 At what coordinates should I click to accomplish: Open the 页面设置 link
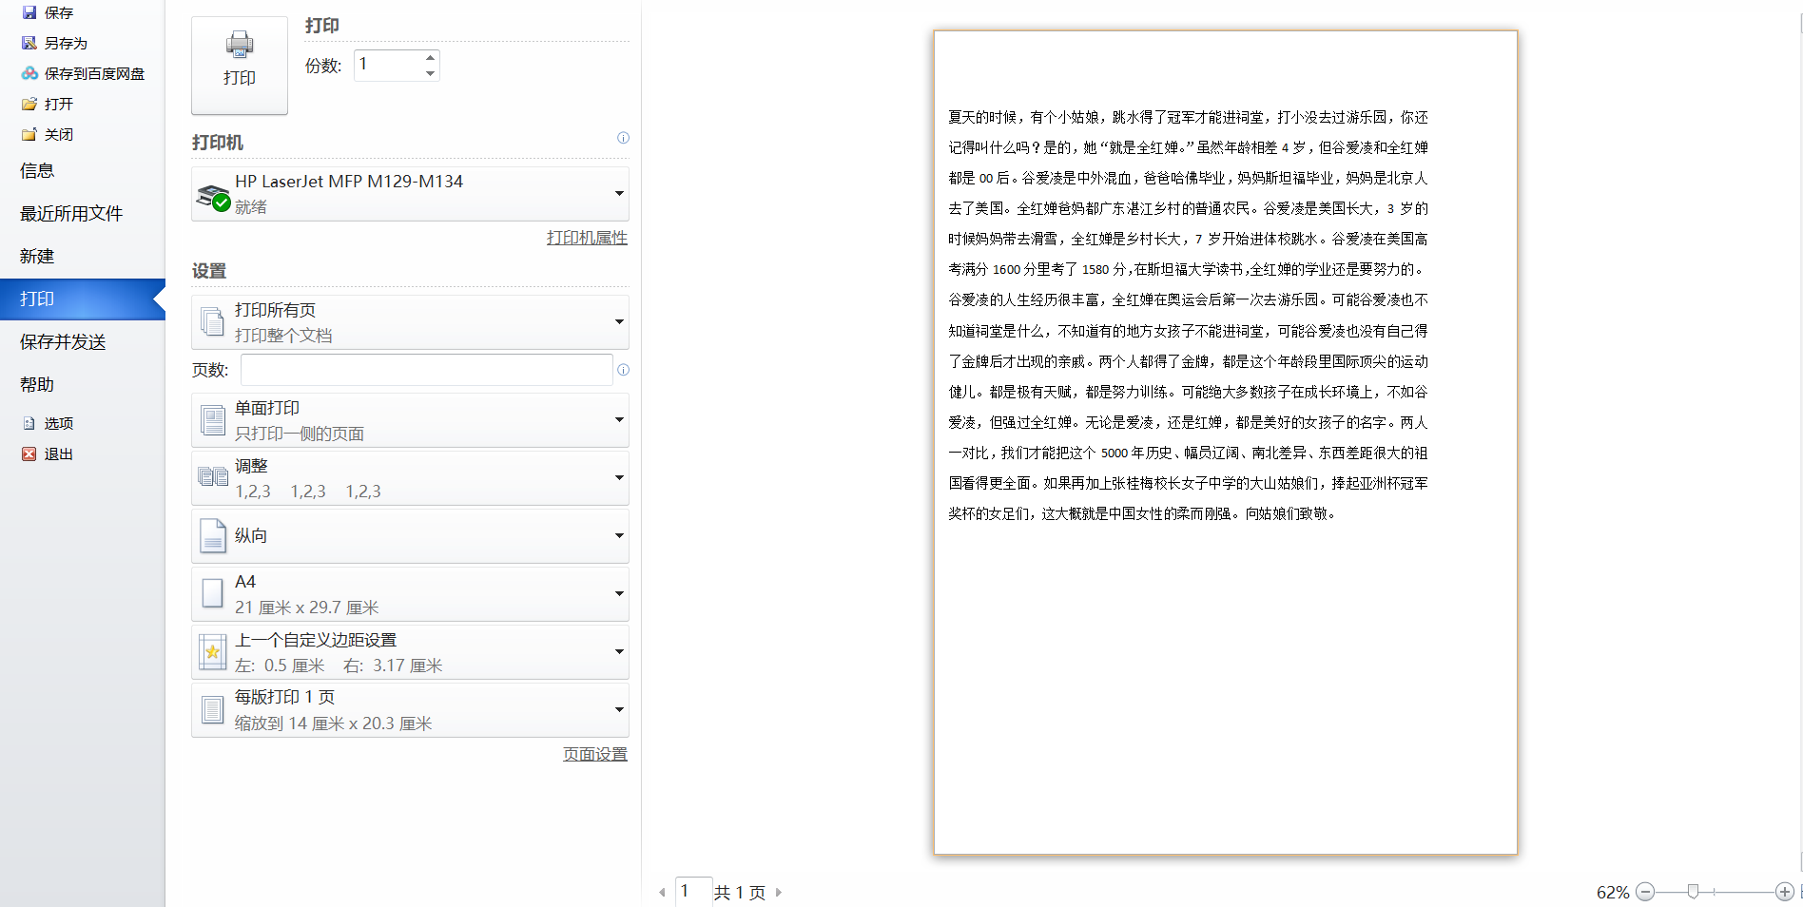point(595,754)
